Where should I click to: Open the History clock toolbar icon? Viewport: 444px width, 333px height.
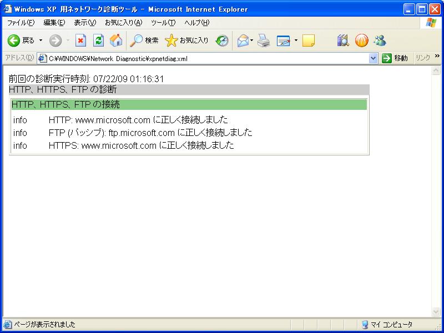[x=222, y=41]
